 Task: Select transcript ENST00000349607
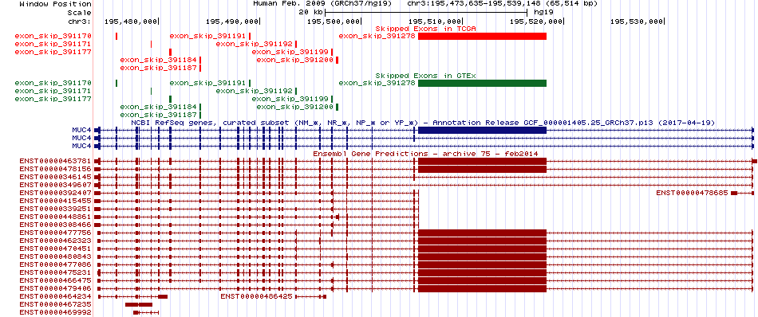[56, 185]
